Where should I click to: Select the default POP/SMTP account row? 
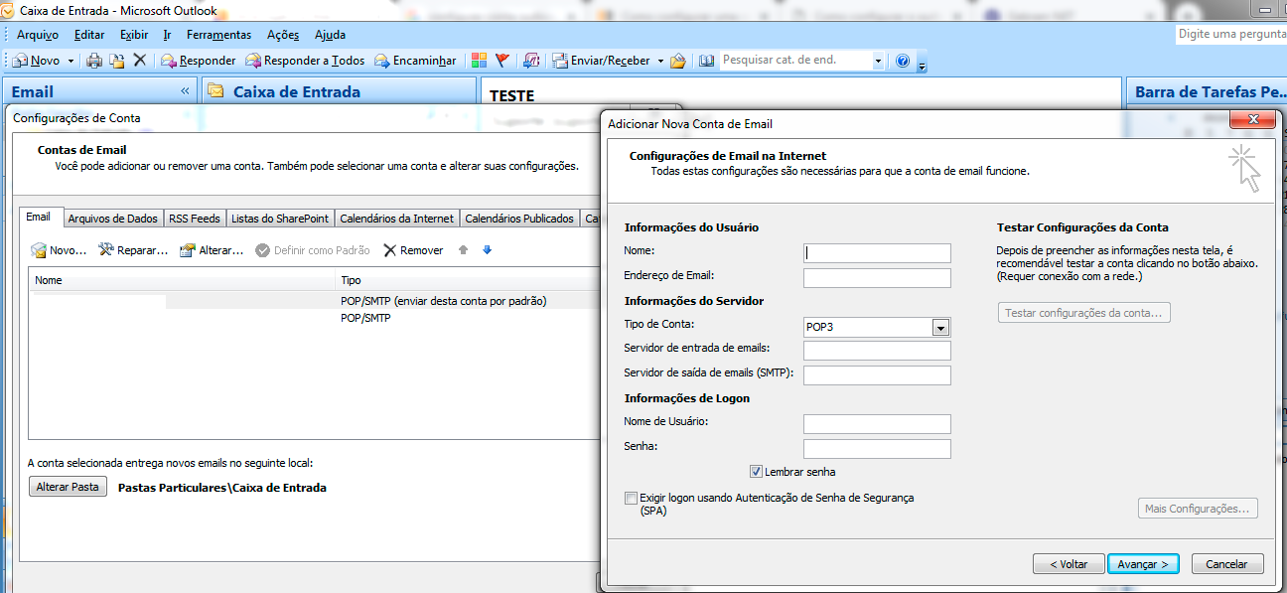pyautogui.click(x=315, y=300)
